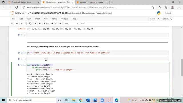Open the File menu
Screen dimensions: 183x103
tap(14, 19)
